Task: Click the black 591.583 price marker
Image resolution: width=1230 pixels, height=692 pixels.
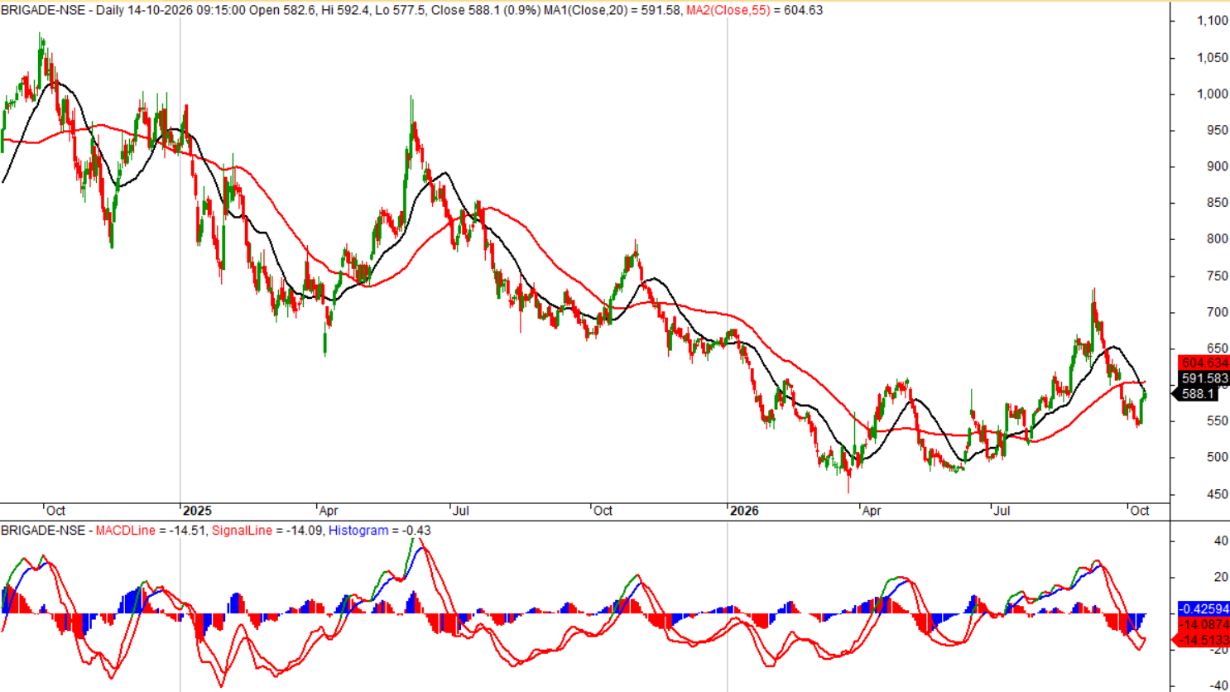Action: 1204,378
